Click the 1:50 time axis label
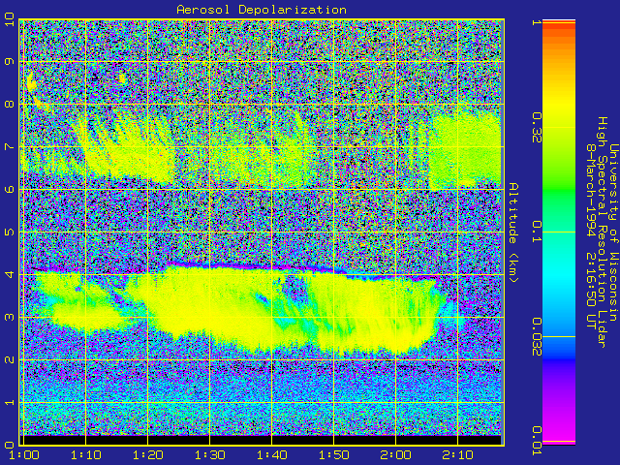This screenshot has width=620, height=465. 333,455
